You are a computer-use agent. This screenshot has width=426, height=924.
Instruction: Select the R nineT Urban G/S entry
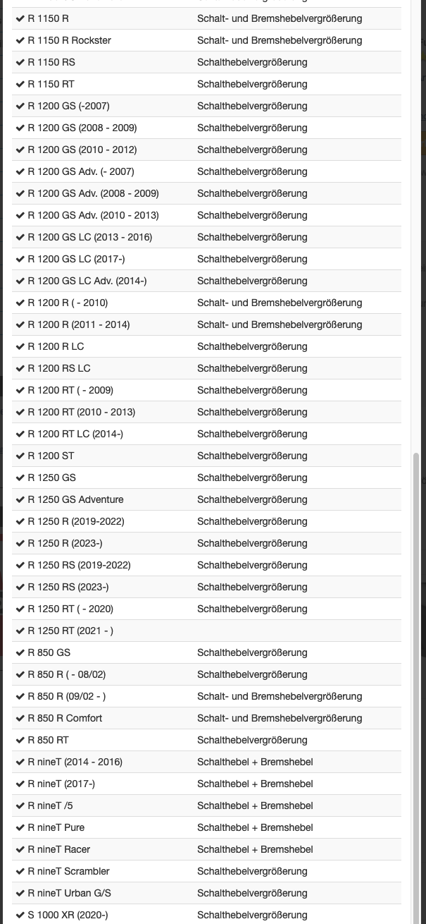pyautogui.click(x=69, y=893)
